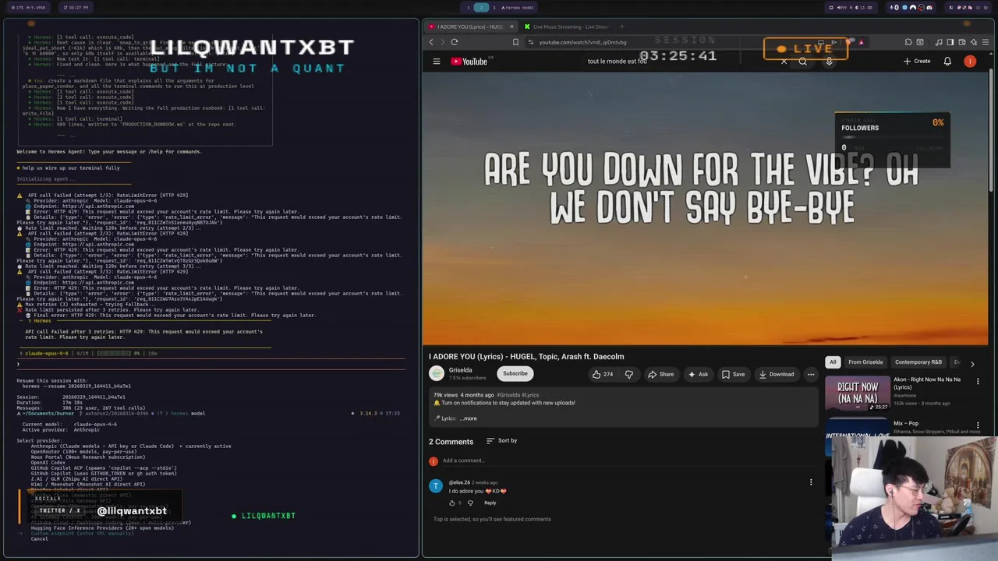The height and width of the screenshot is (561, 998).
Task: Reply to the @else.26 comment
Action: tap(490, 503)
